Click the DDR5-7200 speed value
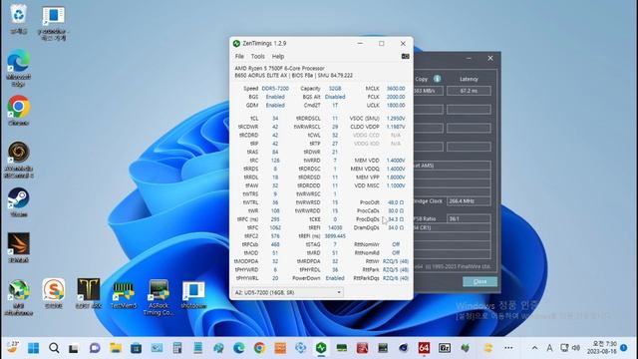This screenshot has width=638, height=359. [x=275, y=89]
